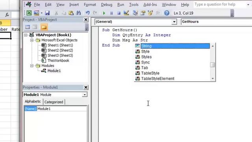
Task: Collapse the Modules folder
Action: pyautogui.click(x=32, y=66)
